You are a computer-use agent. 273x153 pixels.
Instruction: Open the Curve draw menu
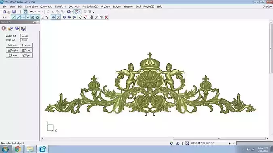[x=31, y=6]
